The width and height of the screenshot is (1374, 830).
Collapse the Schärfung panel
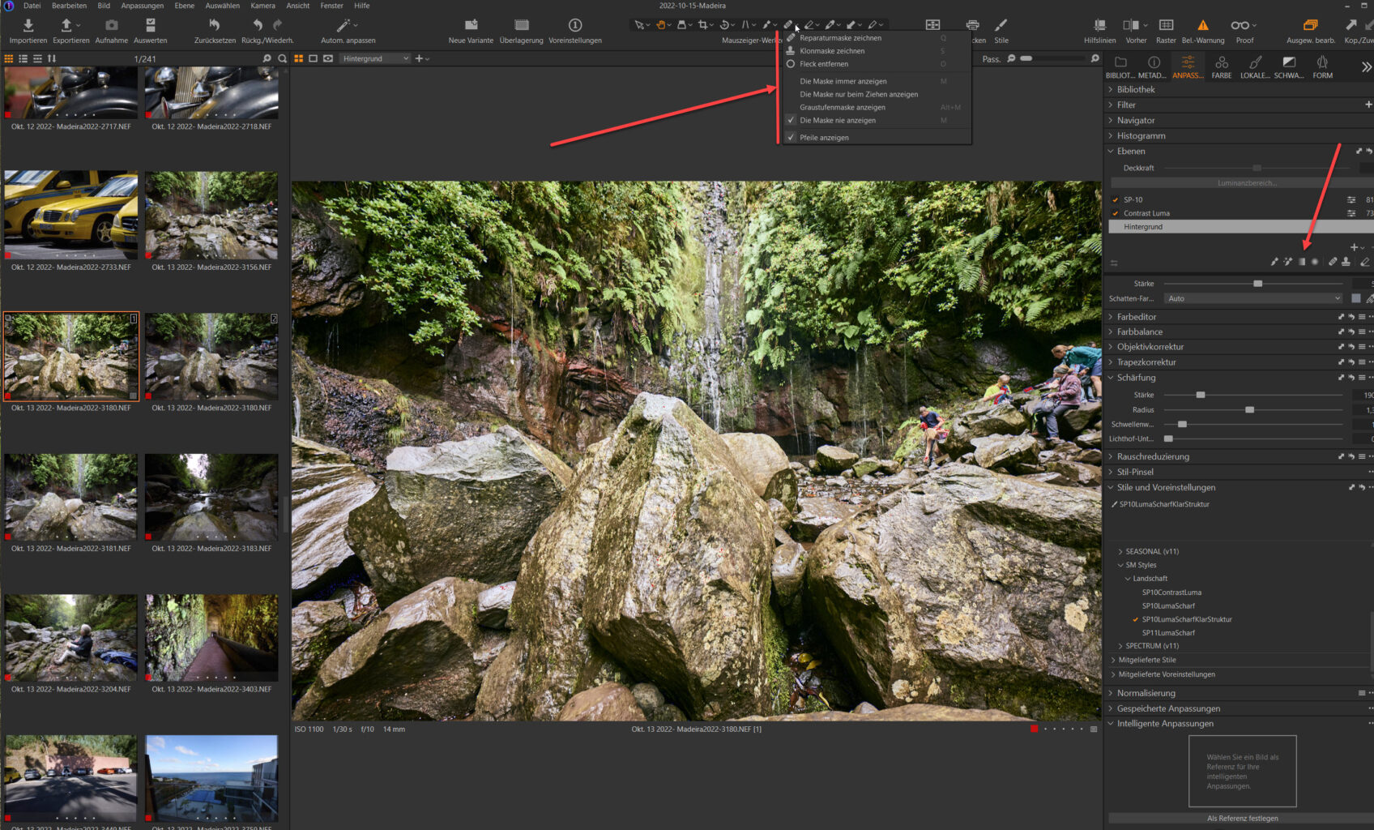1111,377
